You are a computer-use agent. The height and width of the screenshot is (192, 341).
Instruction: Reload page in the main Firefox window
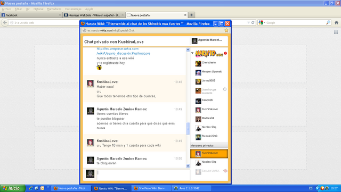[253, 22]
